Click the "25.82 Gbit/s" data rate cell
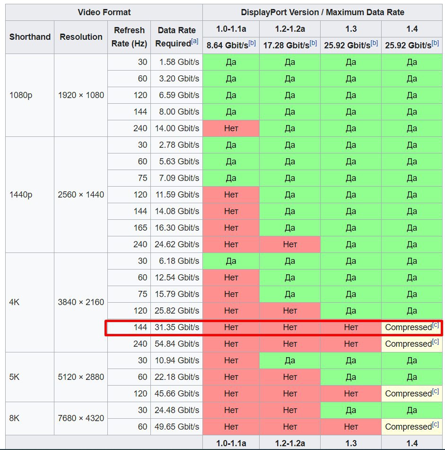The height and width of the screenshot is (450, 445). tap(177, 311)
